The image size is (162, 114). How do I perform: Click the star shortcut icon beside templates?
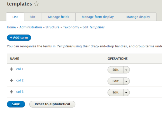pos(36,4)
